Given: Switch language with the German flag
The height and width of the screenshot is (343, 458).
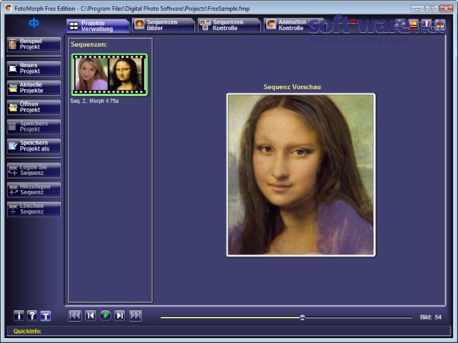Looking at the screenshot, I should 440,24.
